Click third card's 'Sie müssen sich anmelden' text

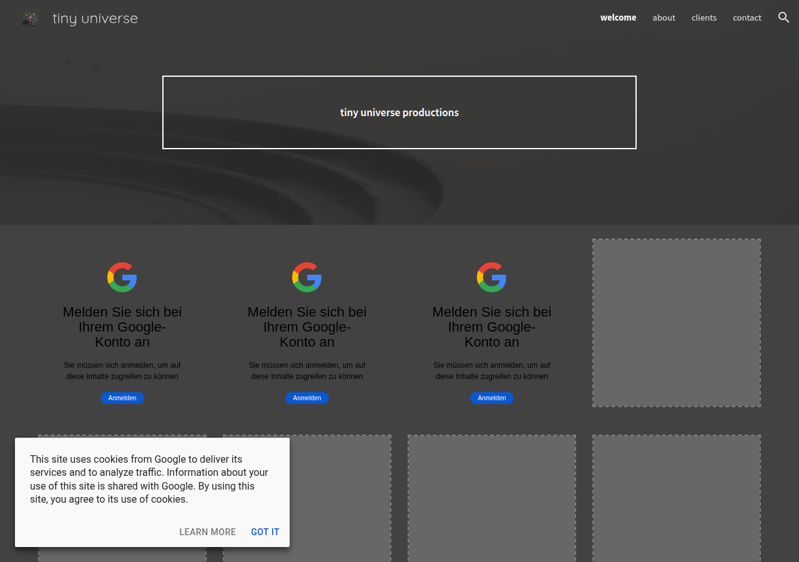coord(492,371)
